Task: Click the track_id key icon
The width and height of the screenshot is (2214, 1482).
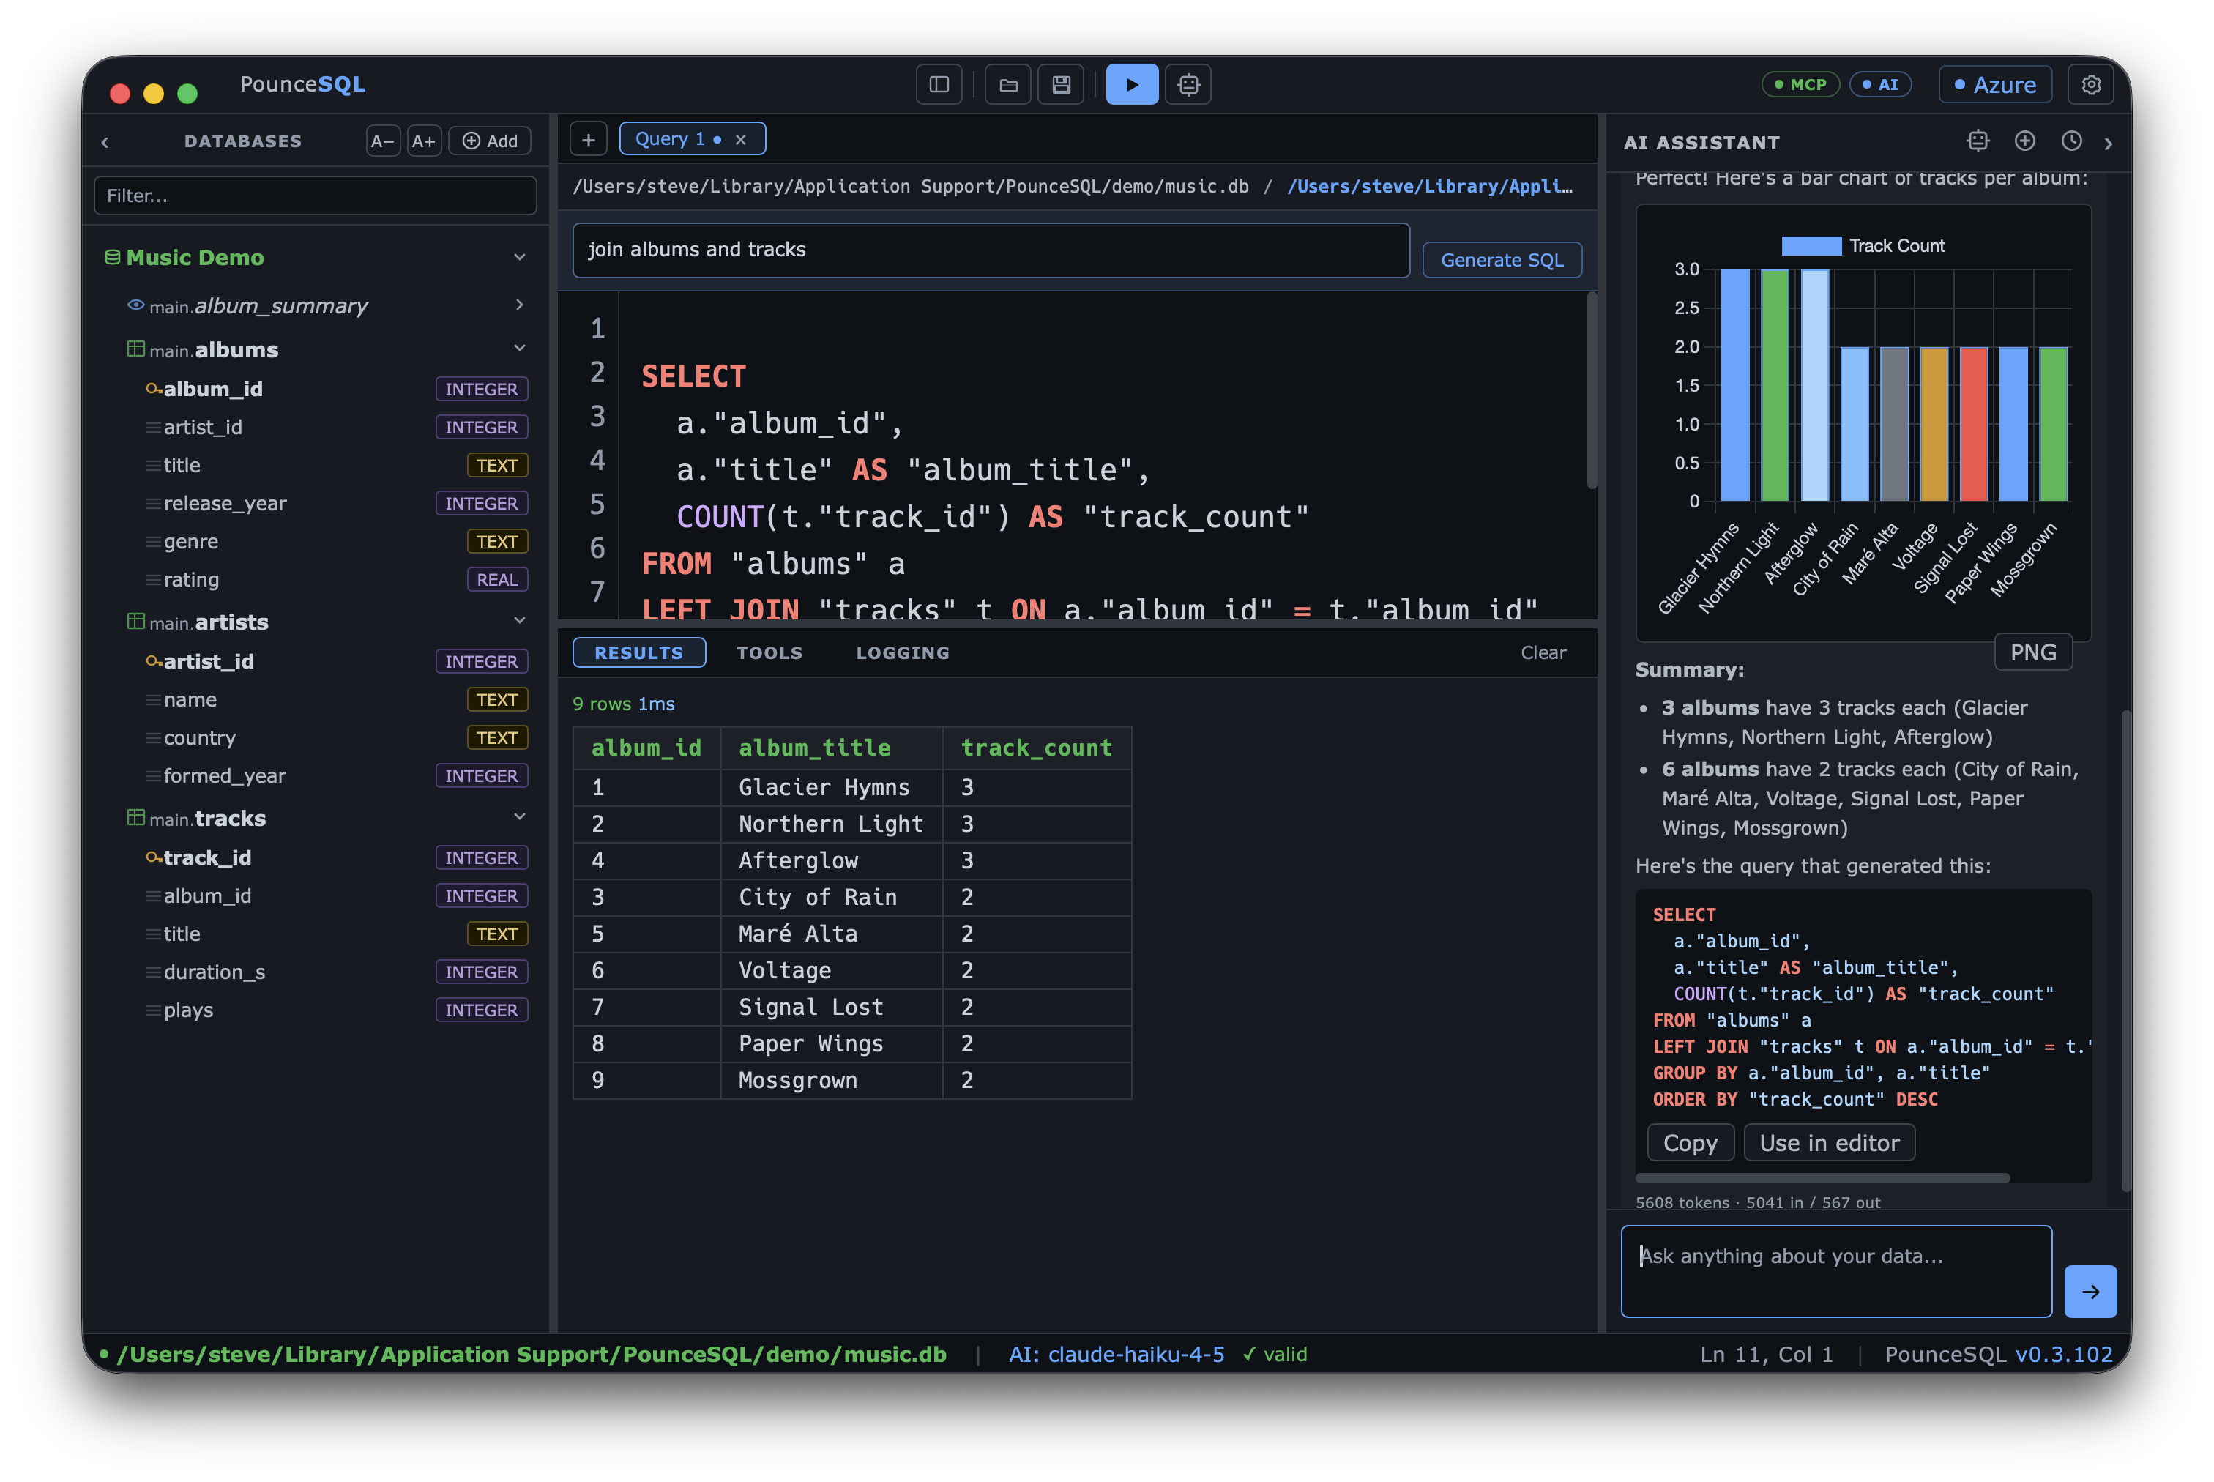Action: click(x=153, y=857)
